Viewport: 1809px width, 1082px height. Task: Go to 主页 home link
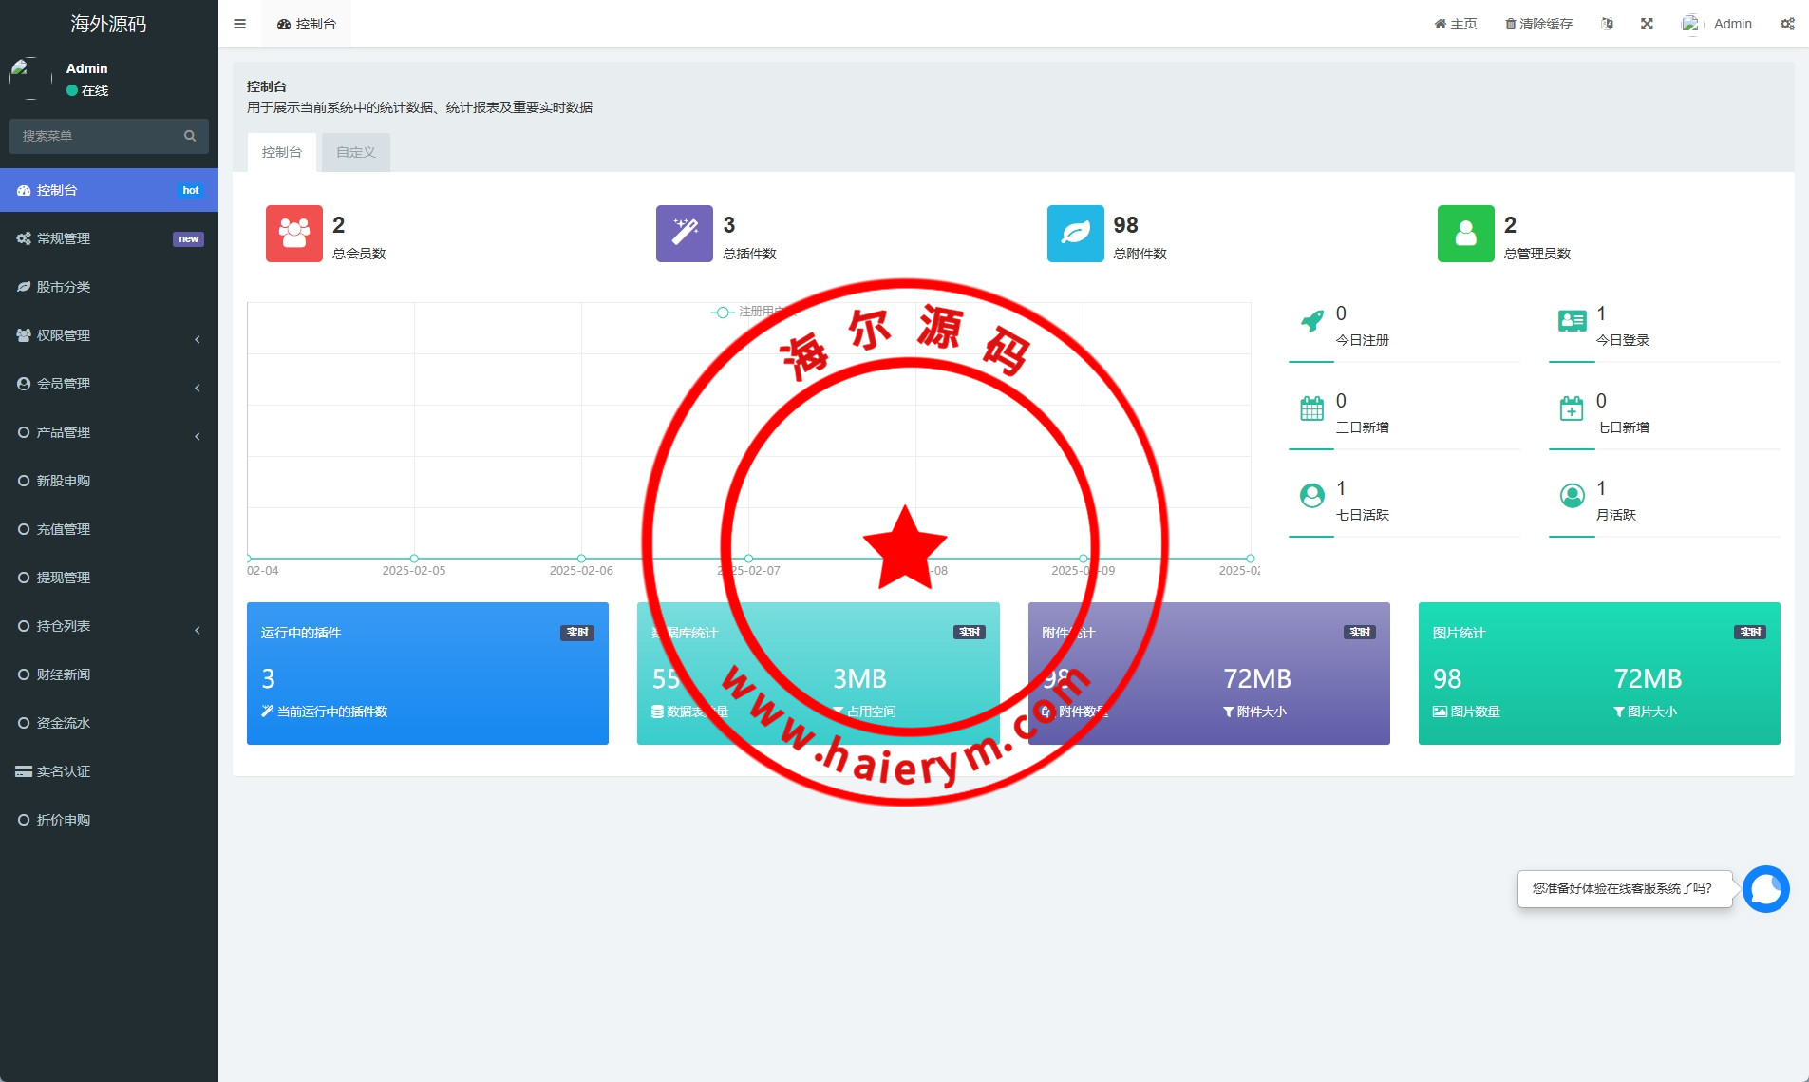tap(1456, 24)
